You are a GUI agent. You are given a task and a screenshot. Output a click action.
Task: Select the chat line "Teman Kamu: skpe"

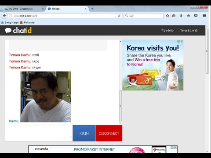24,61
